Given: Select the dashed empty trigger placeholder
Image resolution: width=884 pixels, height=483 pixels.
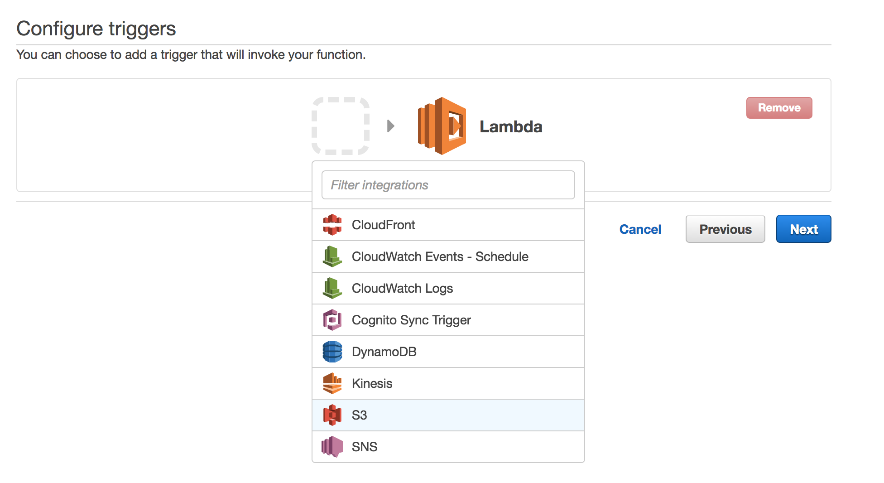Looking at the screenshot, I should click(341, 126).
